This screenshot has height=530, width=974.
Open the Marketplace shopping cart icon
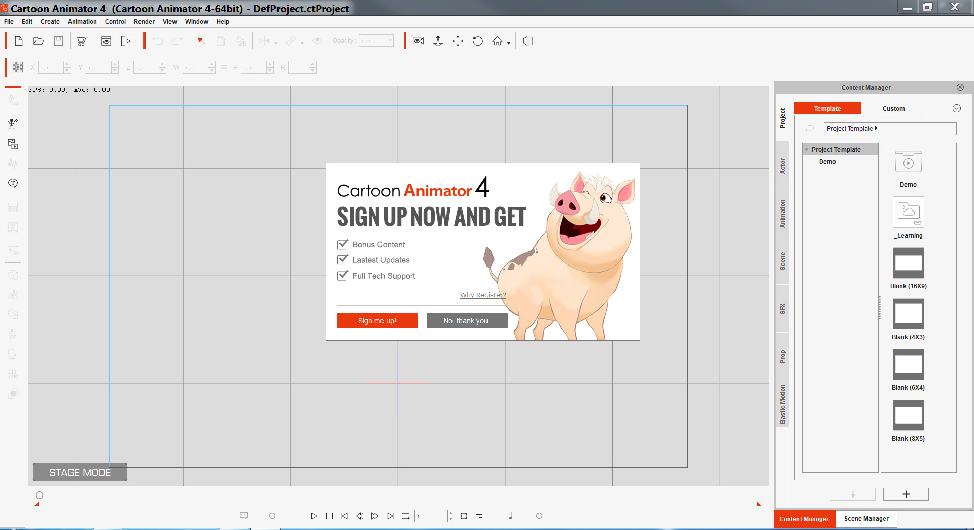click(x=82, y=41)
